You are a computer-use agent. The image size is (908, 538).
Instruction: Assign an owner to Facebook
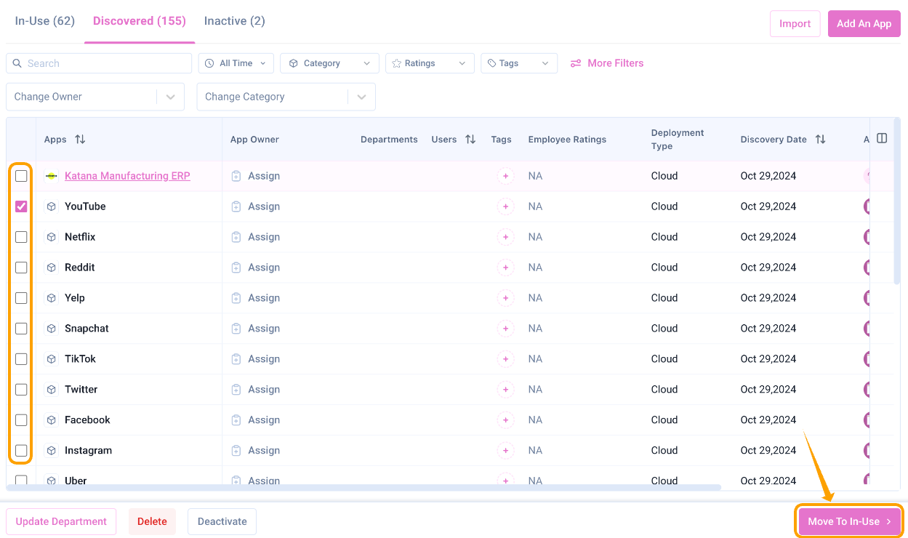click(x=255, y=420)
